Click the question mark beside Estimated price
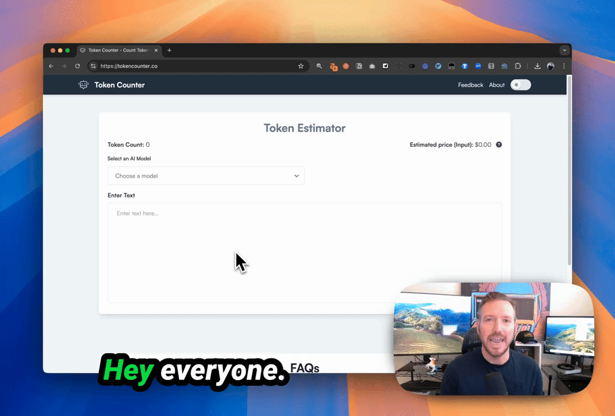The width and height of the screenshot is (615, 416). [x=498, y=144]
